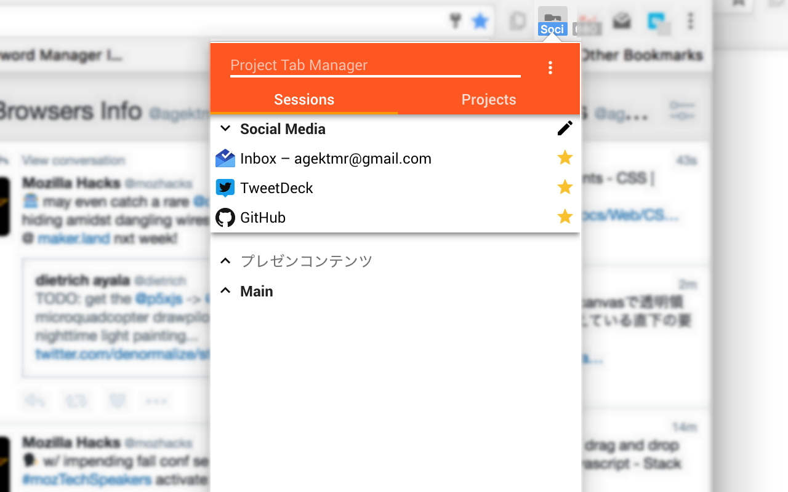Image resolution: width=788 pixels, height=492 pixels.
Task: Click the mail envelope extension icon
Action: (622, 22)
